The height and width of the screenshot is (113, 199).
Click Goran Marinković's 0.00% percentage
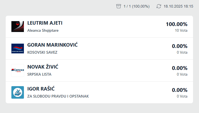179,46
